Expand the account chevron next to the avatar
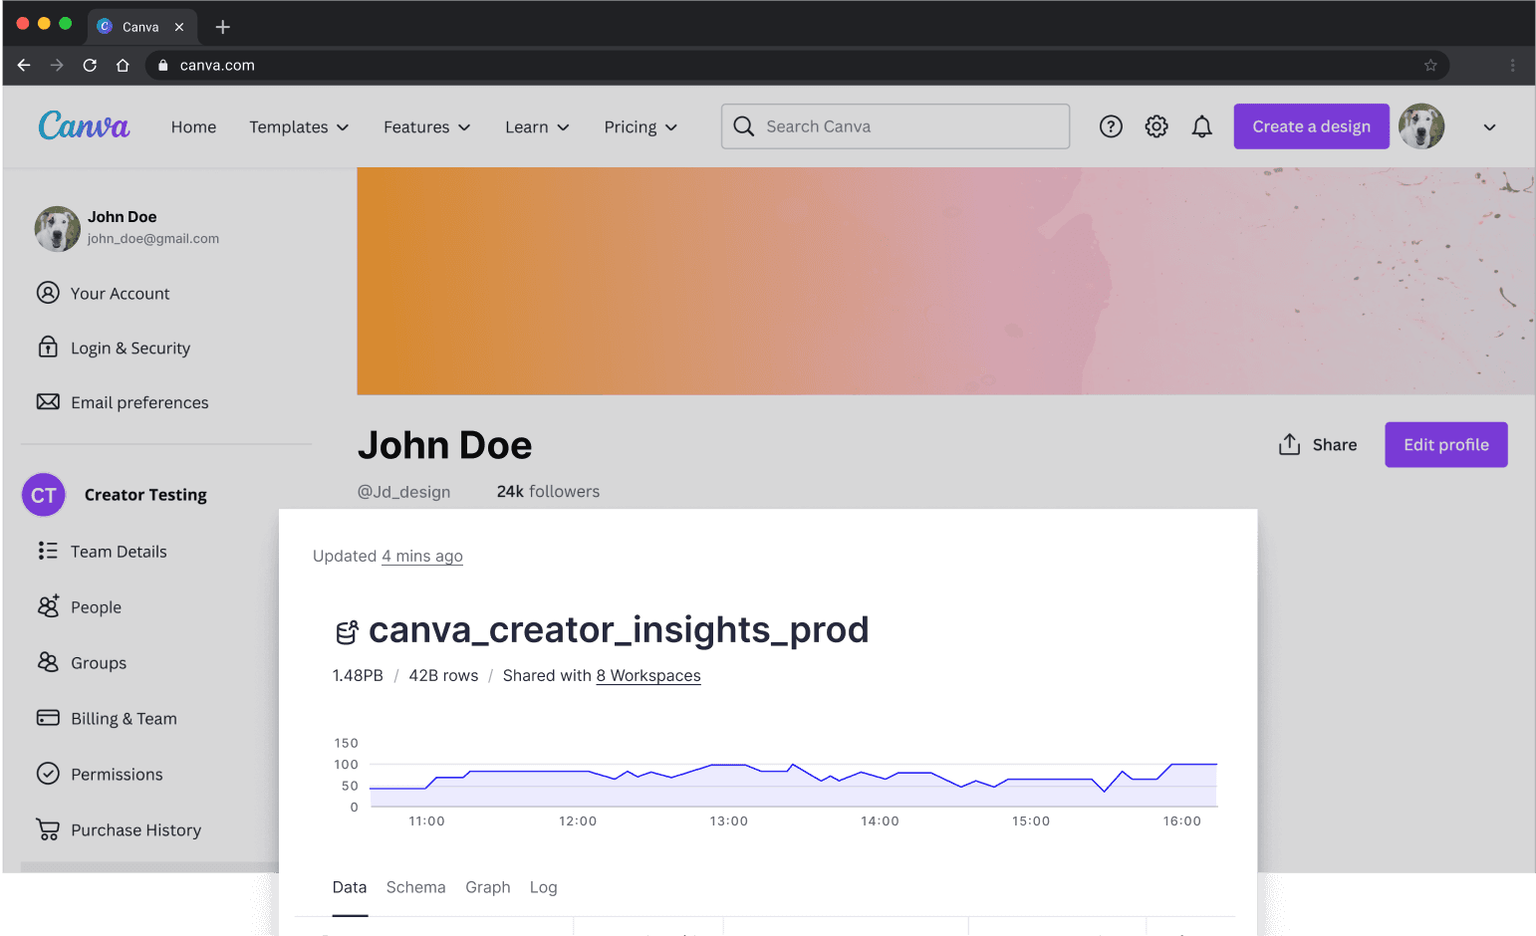This screenshot has width=1536, height=936. coord(1489,126)
